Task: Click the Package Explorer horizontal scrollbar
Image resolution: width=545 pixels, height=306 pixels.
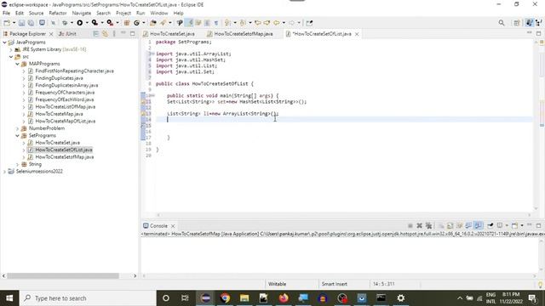Action: tap(63, 275)
